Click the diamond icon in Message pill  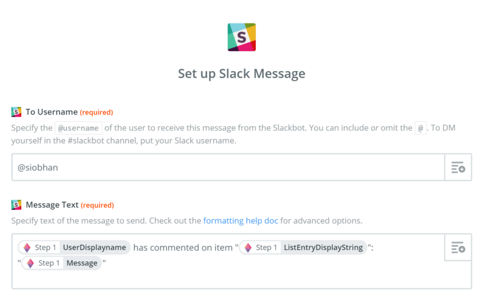(30, 263)
